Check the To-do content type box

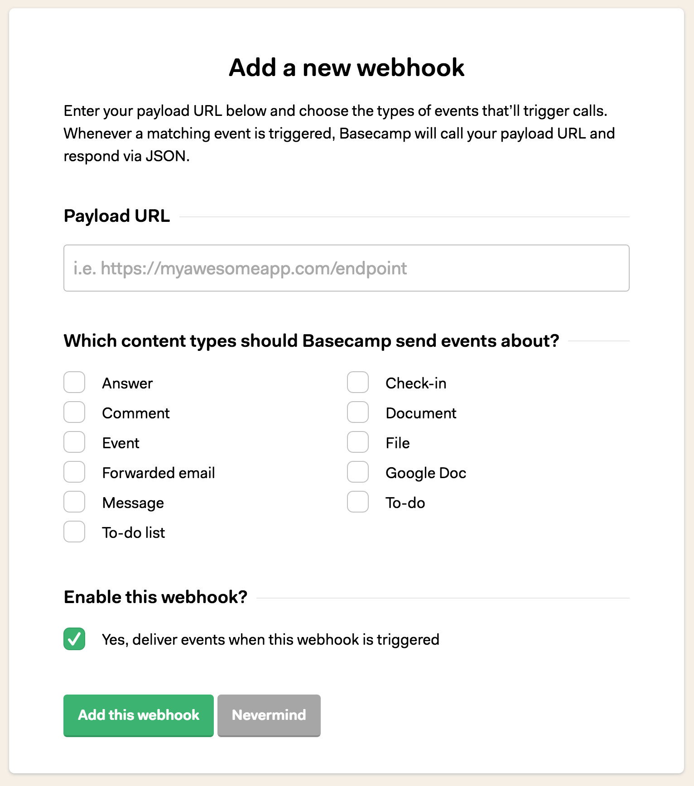coord(358,502)
